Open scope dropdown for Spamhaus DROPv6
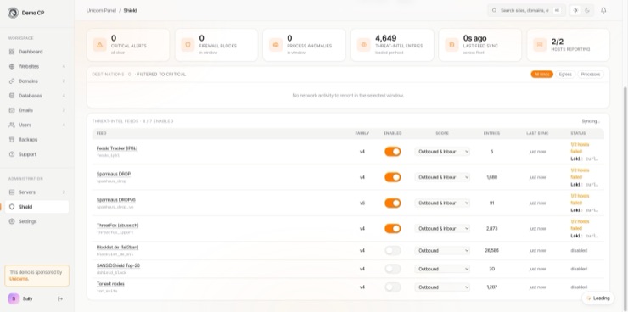The width and height of the screenshot is (628, 312). click(x=442, y=203)
